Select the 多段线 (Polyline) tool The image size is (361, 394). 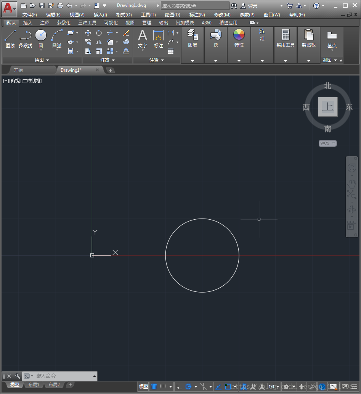click(26, 39)
